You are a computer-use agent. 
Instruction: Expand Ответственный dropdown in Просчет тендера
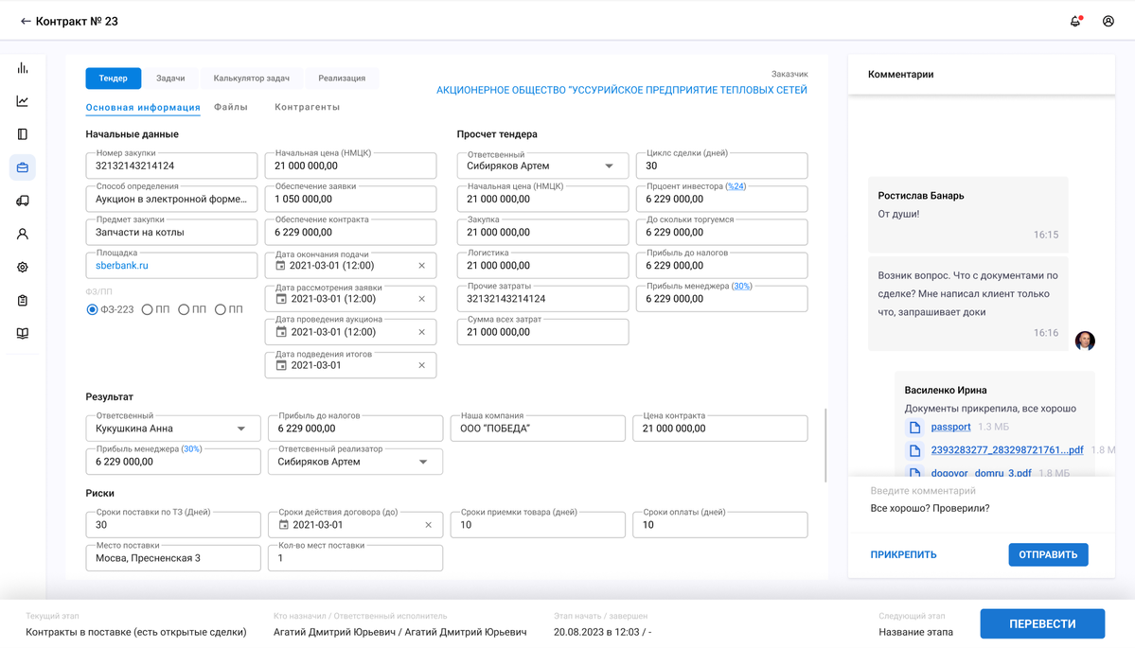[x=610, y=166]
